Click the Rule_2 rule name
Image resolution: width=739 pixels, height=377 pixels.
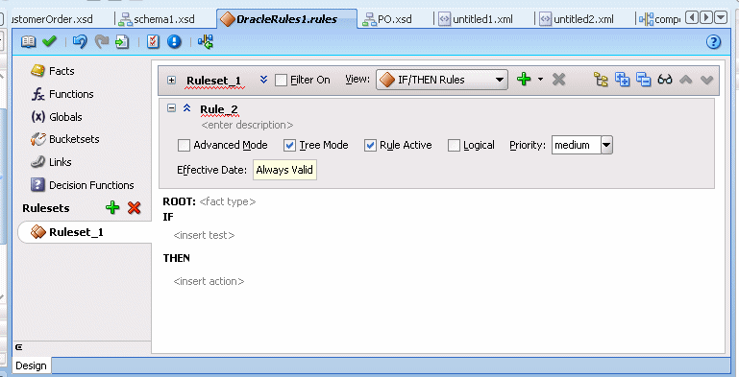(219, 109)
